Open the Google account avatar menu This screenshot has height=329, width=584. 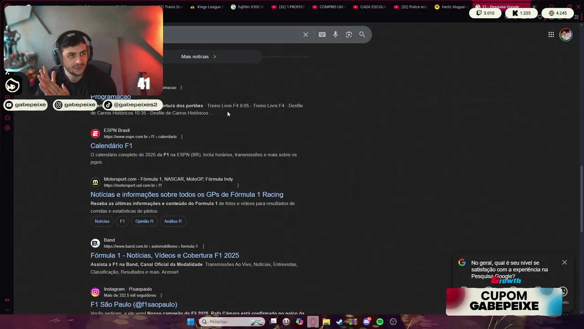click(566, 35)
